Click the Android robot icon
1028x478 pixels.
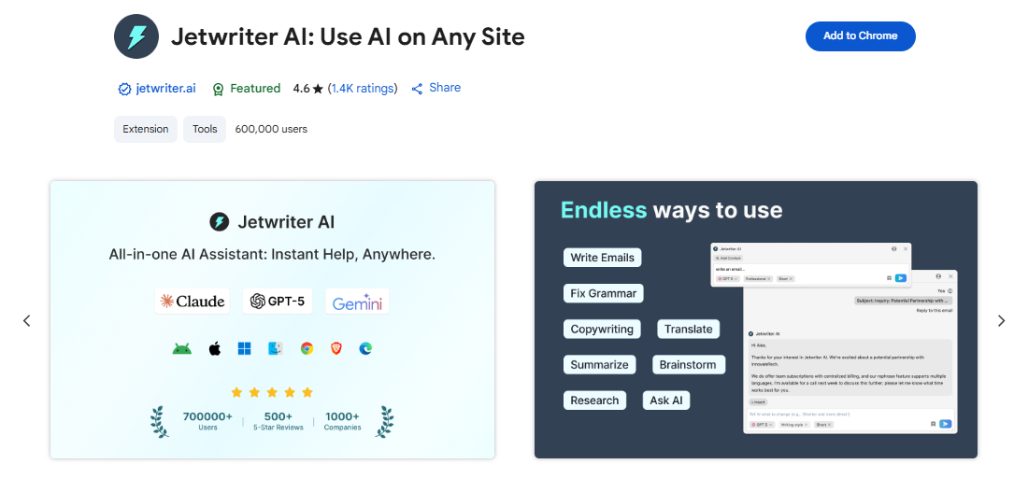pyautogui.click(x=181, y=349)
